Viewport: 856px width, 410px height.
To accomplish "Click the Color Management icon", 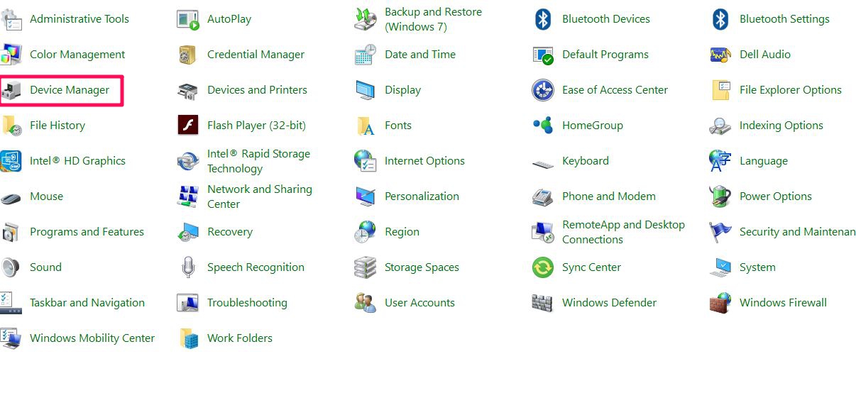I will 11,55.
